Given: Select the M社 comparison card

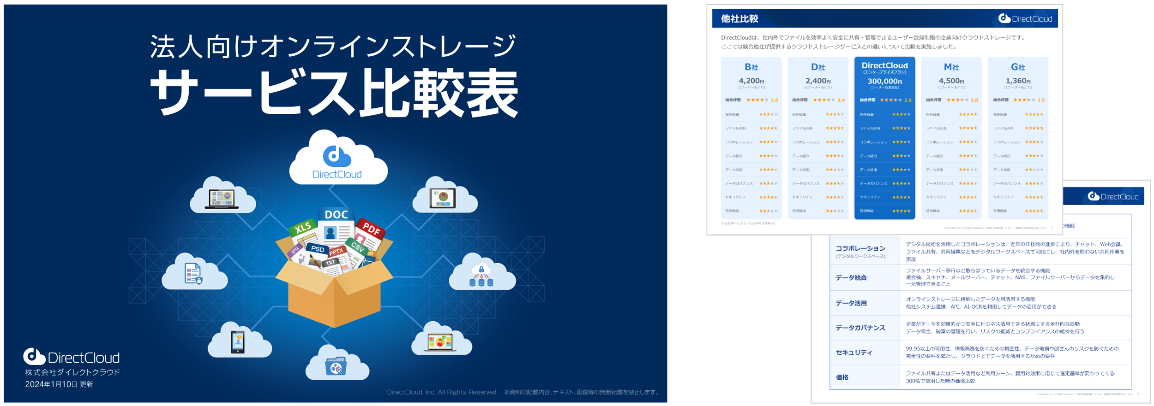Looking at the screenshot, I should pyautogui.click(x=951, y=138).
